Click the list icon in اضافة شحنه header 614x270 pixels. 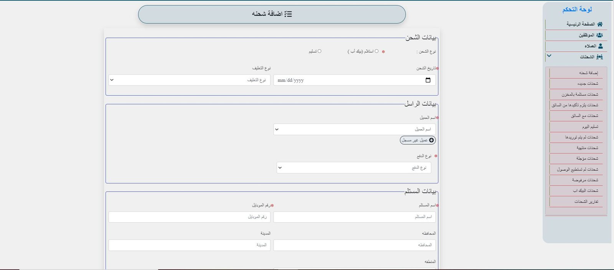[288, 14]
